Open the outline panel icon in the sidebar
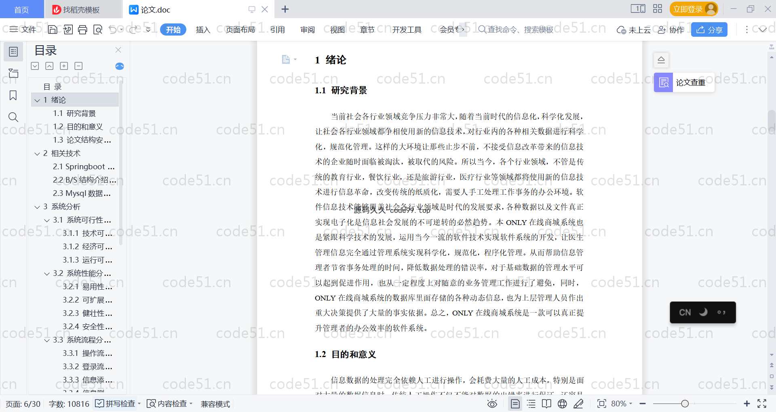This screenshot has width=776, height=412. [13, 52]
